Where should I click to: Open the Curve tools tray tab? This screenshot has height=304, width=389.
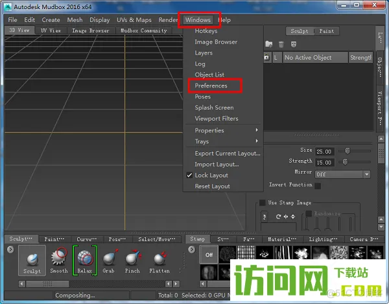click(x=87, y=239)
